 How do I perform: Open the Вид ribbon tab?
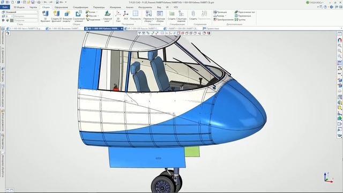point(159,7)
